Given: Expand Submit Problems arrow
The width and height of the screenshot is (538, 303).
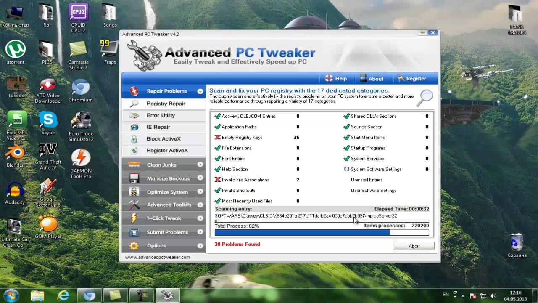Looking at the screenshot, I should (200, 232).
